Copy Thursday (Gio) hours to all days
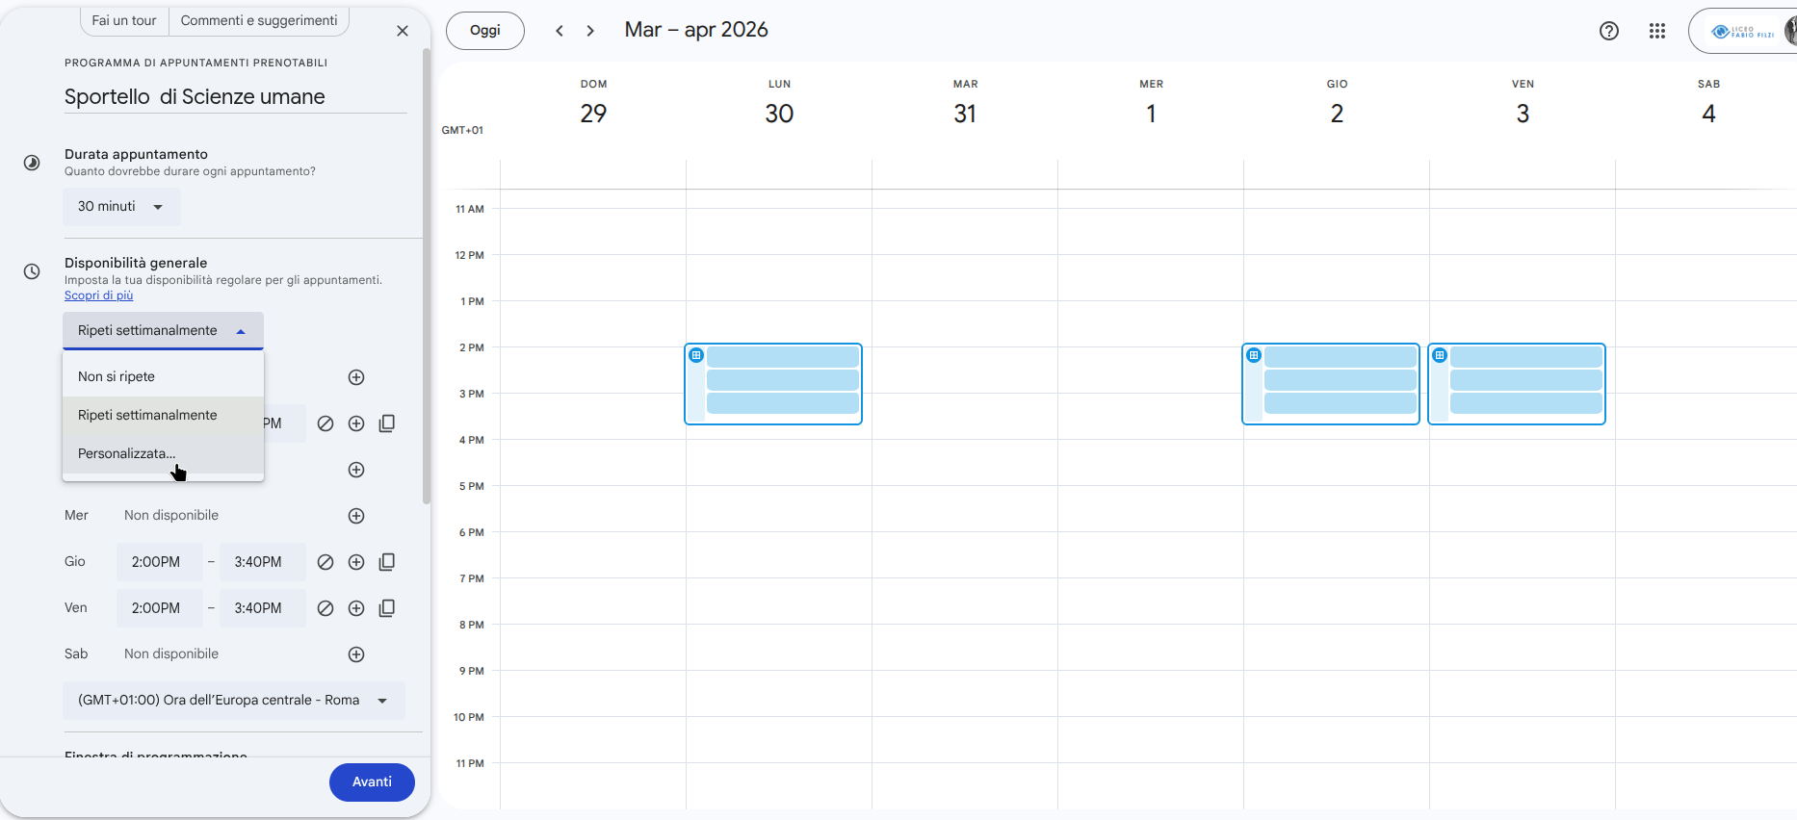1797x820 pixels. (387, 562)
